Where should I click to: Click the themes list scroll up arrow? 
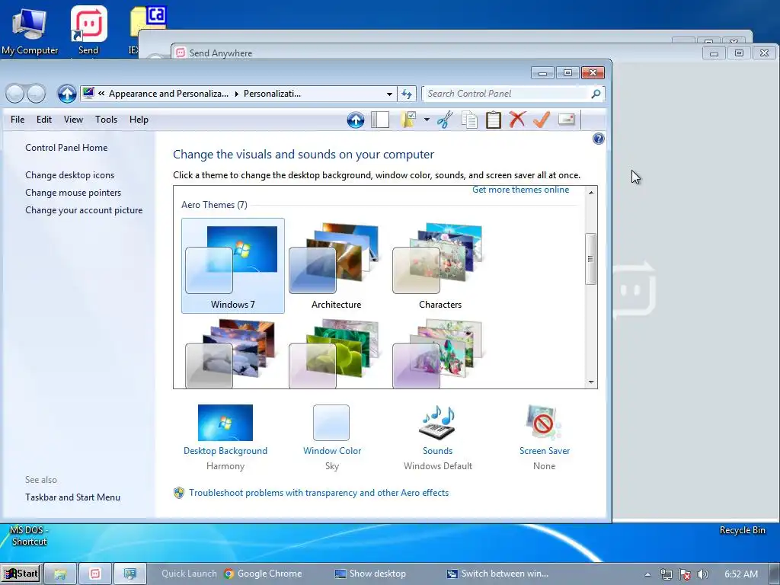(591, 193)
